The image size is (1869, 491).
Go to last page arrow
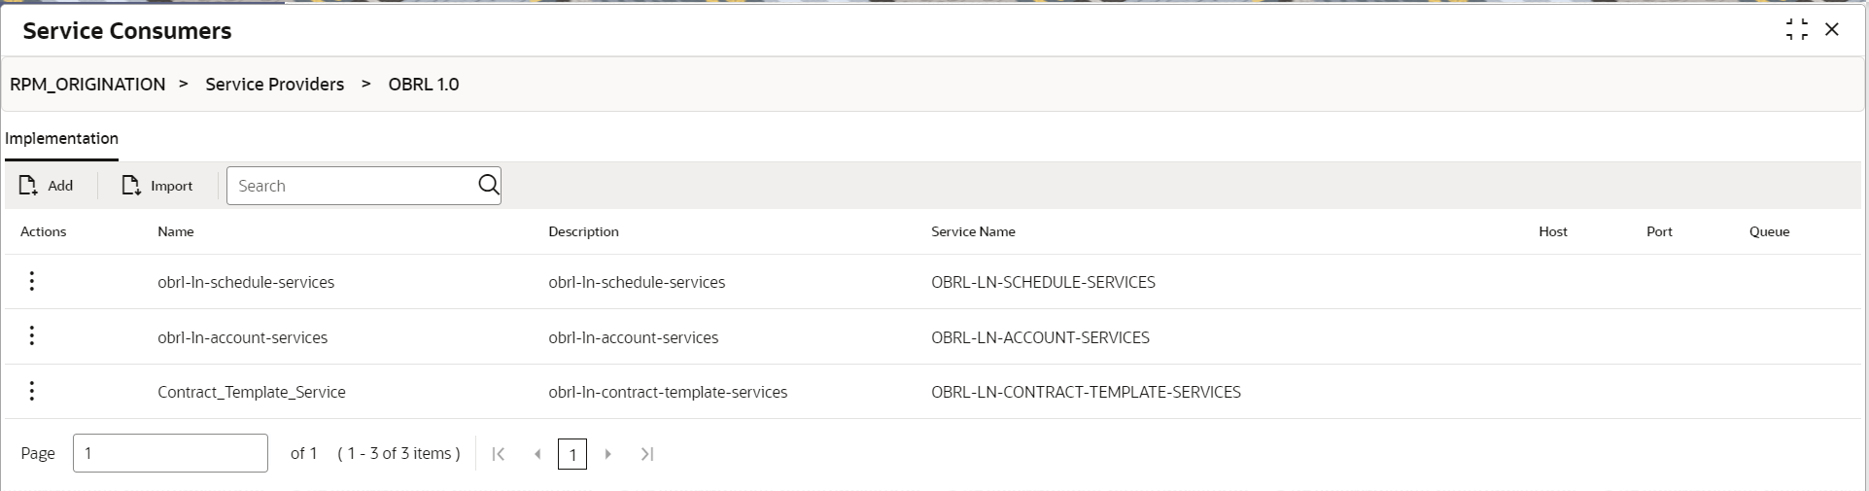[x=647, y=454]
